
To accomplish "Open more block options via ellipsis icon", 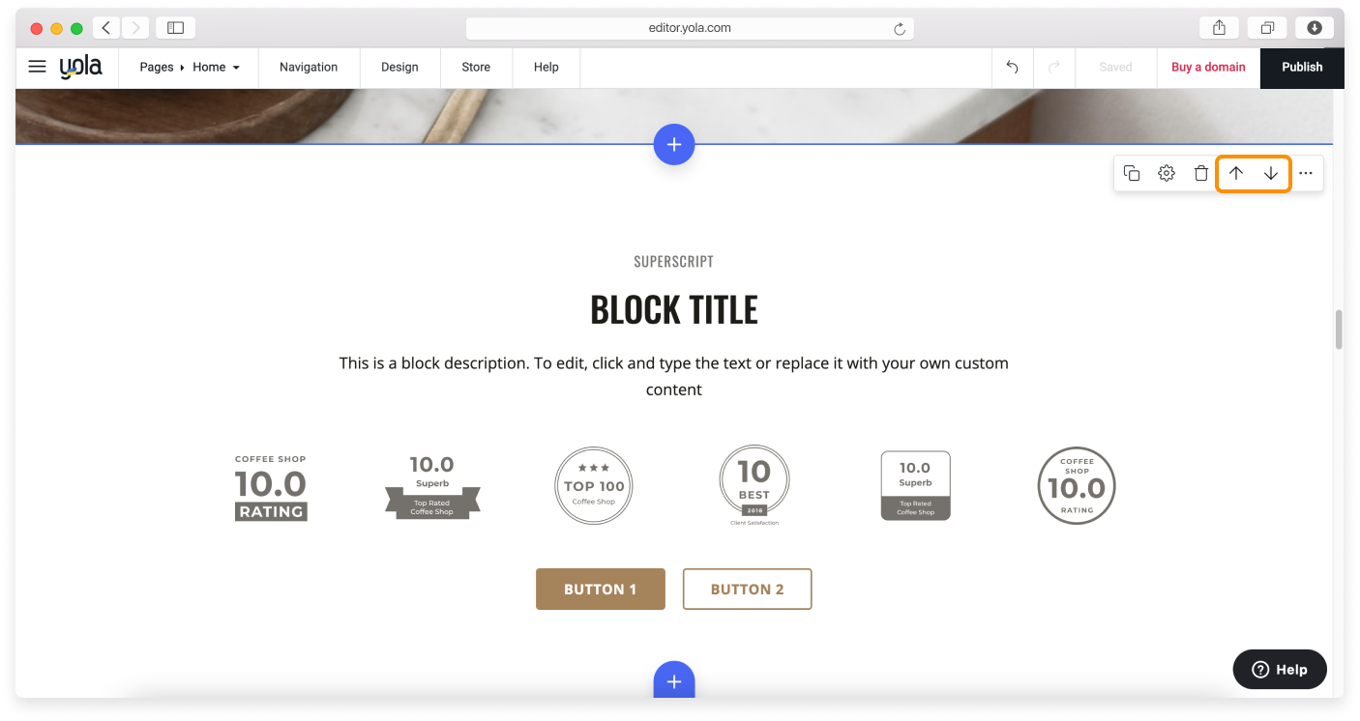I will point(1306,173).
